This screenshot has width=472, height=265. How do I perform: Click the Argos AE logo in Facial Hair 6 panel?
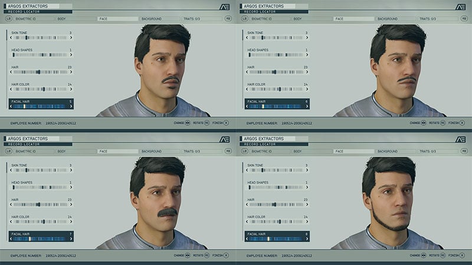tap(461, 7)
